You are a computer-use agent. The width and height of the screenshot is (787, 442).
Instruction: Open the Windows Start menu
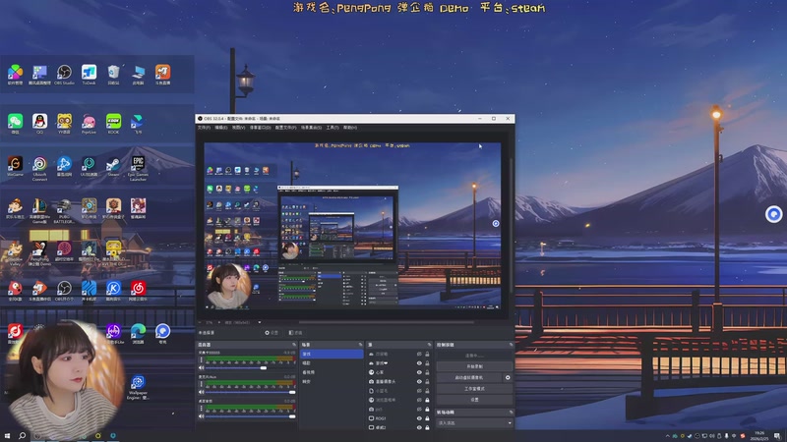(x=7, y=436)
